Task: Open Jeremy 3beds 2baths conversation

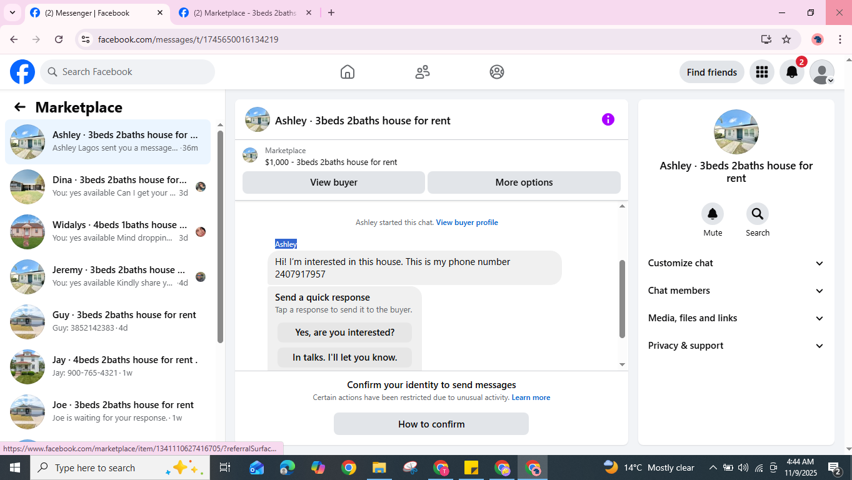Action: 108,277
